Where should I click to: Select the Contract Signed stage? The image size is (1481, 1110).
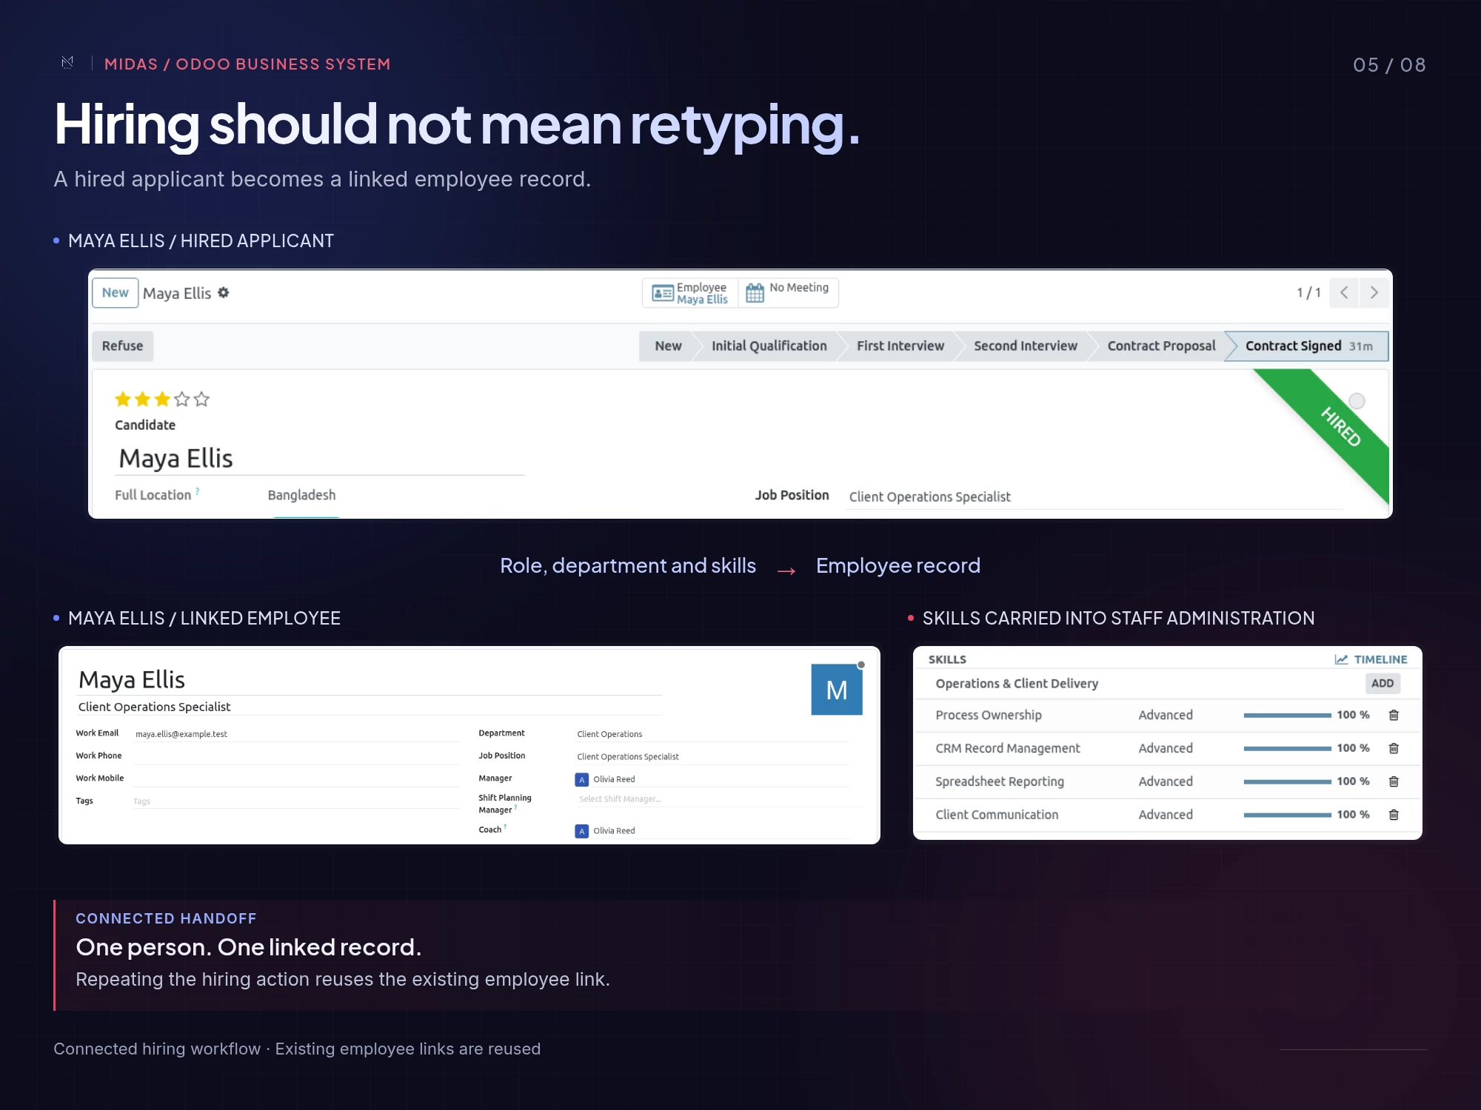pos(1308,346)
